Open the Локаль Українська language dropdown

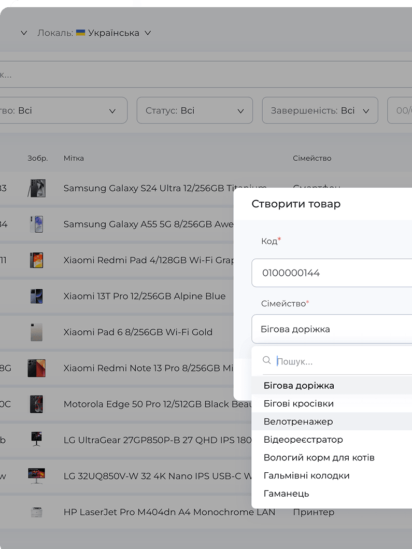click(94, 33)
